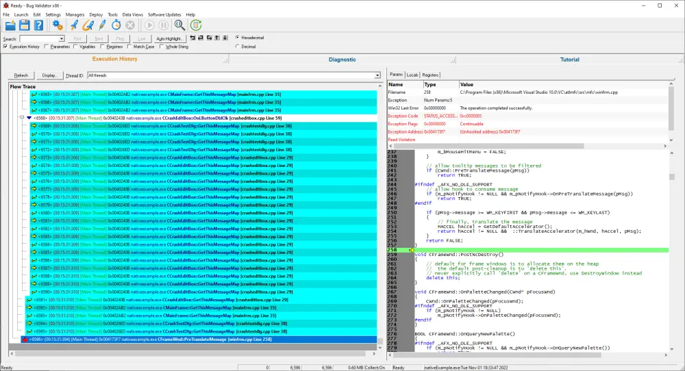Tick the Whole String checkbox
This screenshot has width=685, height=371.
[162, 47]
